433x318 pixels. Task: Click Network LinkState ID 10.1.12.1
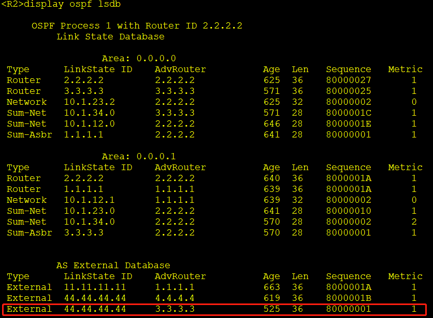click(x=89, y=200)
